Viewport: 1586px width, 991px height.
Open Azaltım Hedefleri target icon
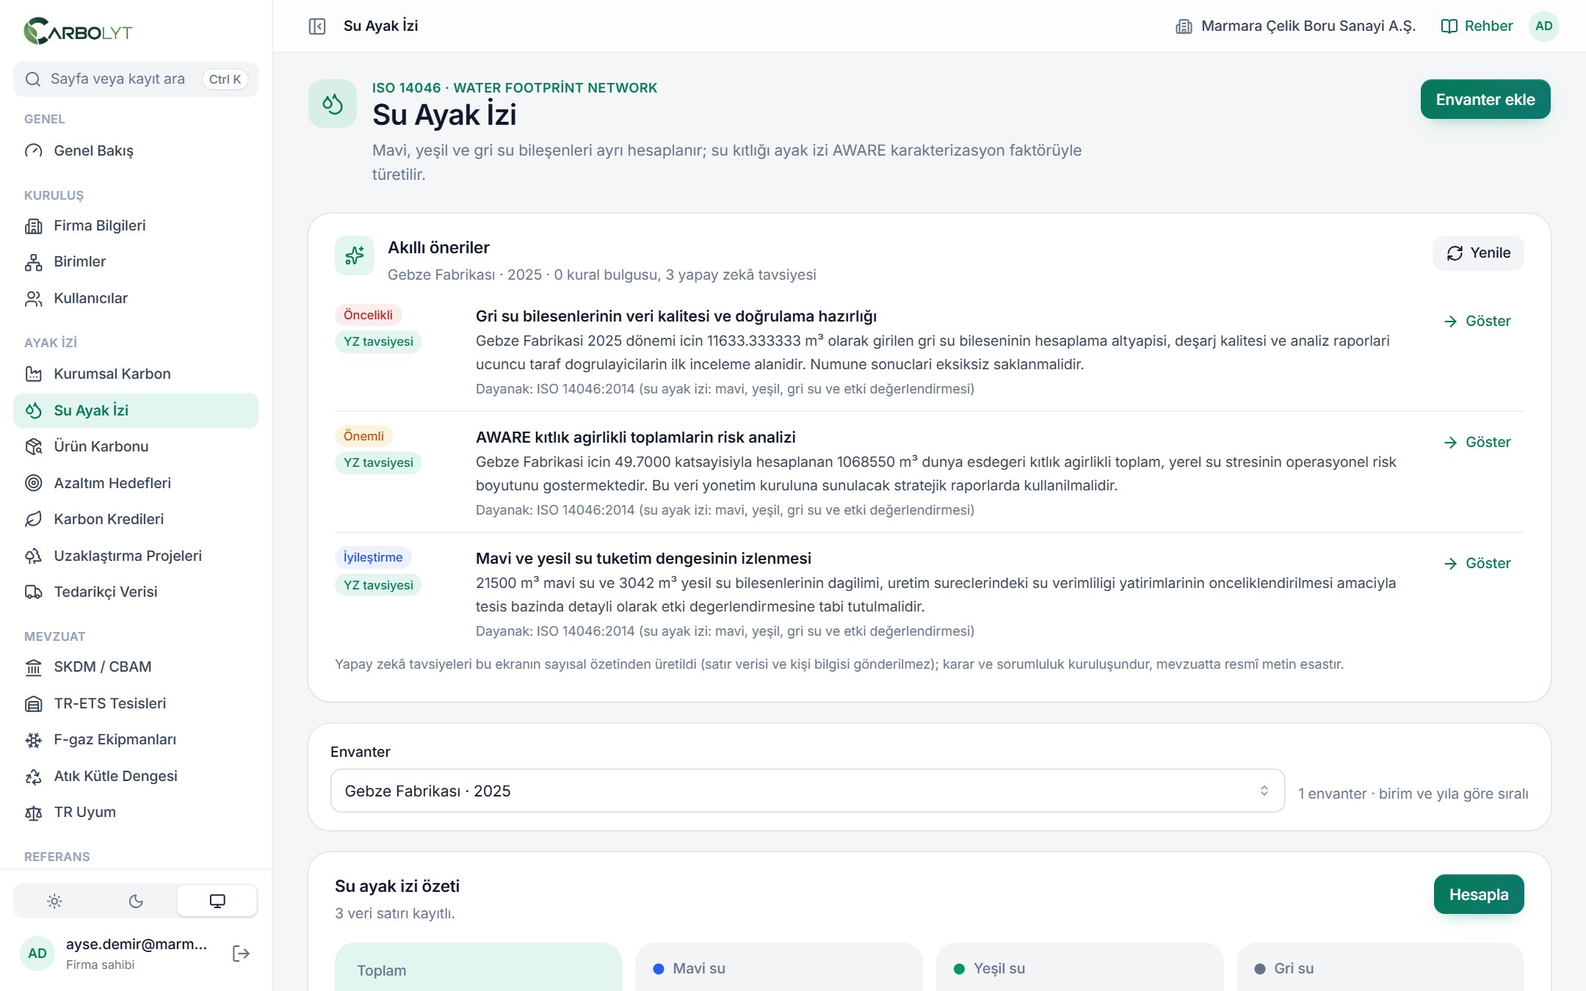pos(34,483)
